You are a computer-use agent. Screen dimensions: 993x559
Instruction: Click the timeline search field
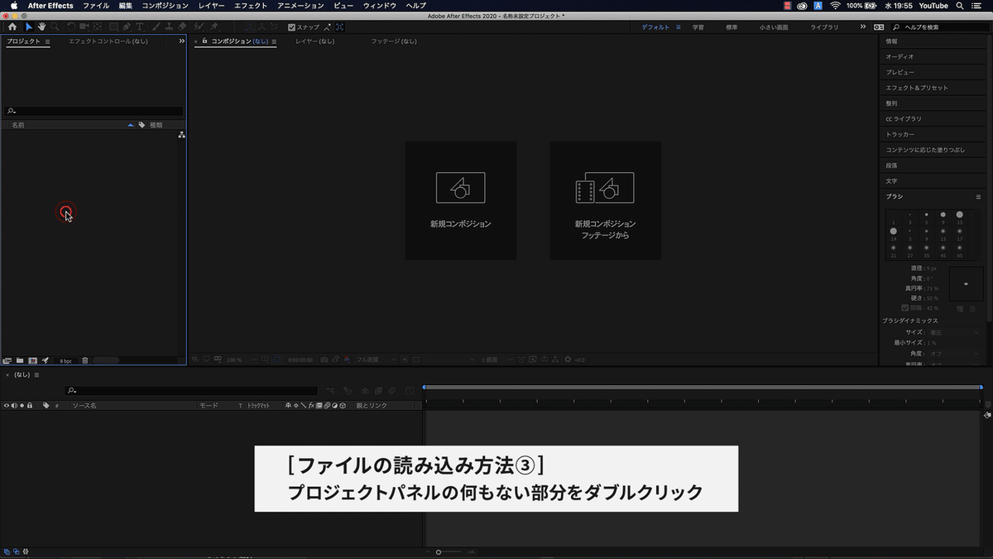click(x=191, y=391)
